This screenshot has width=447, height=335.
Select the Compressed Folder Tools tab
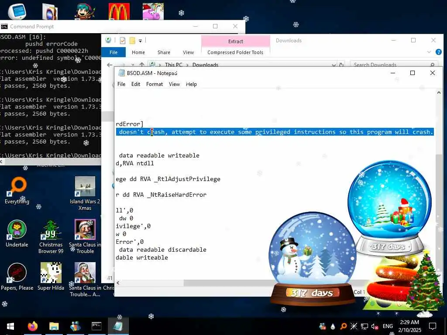pyautogui.click(x=235, y=52)
